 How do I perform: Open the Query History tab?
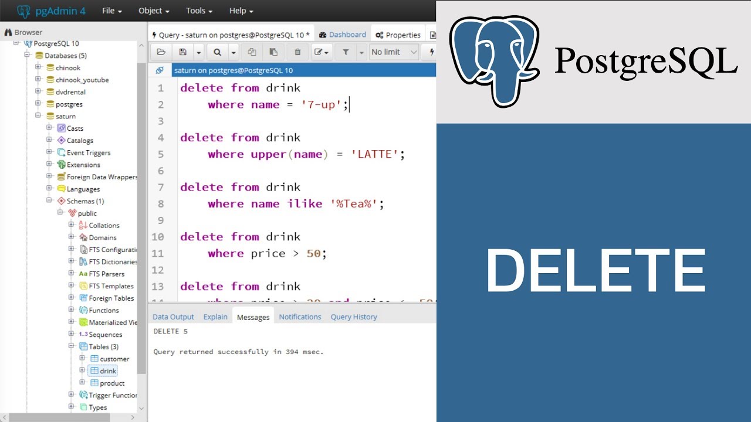pos(354,316)
